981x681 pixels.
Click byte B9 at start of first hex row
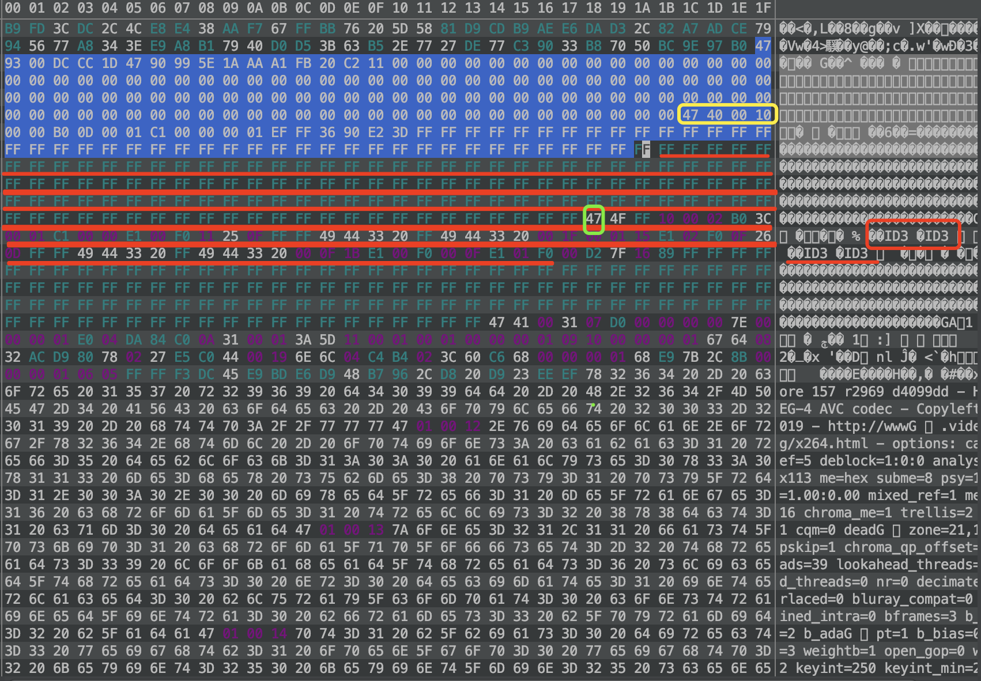click(x=13, y=29)
